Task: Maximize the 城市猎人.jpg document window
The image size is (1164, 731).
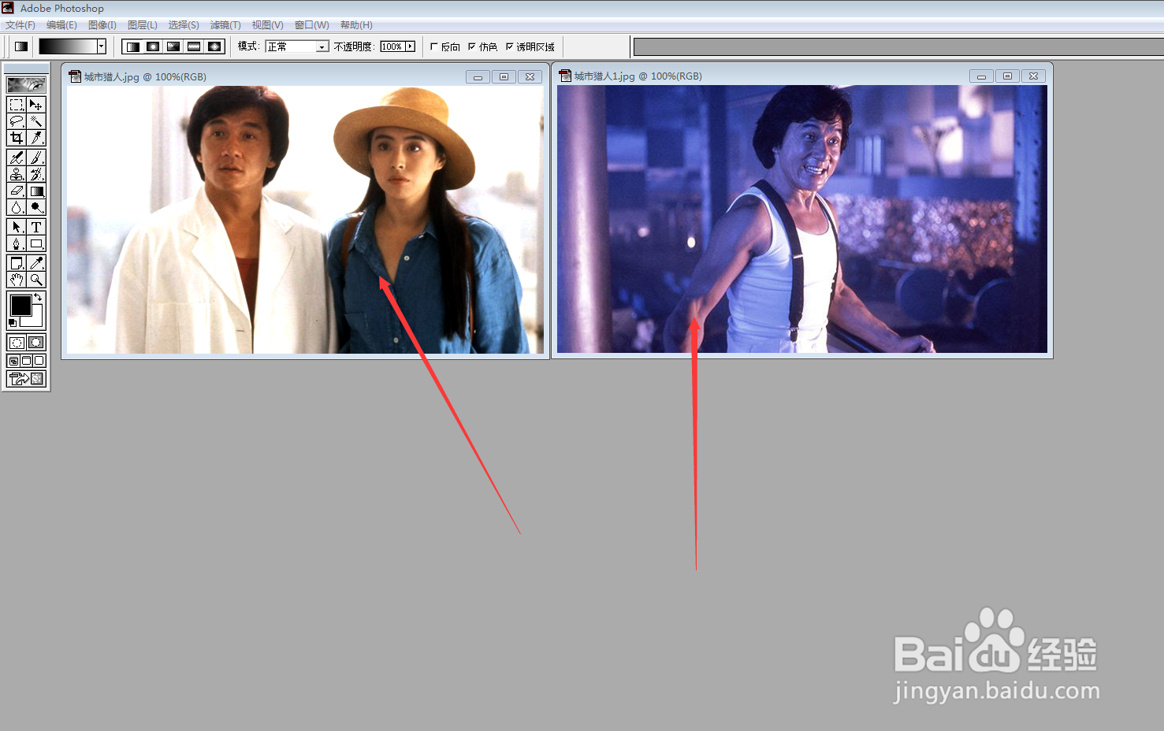Action: click(504, 76)
